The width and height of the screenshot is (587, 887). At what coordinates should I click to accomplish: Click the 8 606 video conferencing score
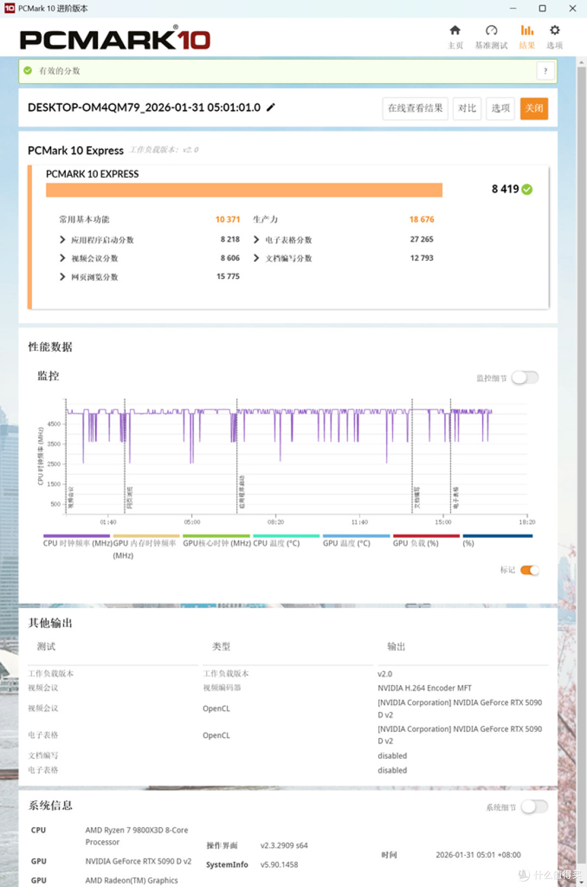[230, 258]
